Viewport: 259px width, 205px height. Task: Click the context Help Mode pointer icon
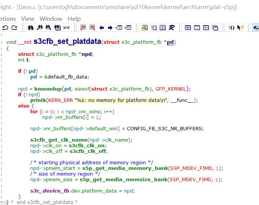tap(240, 28)
